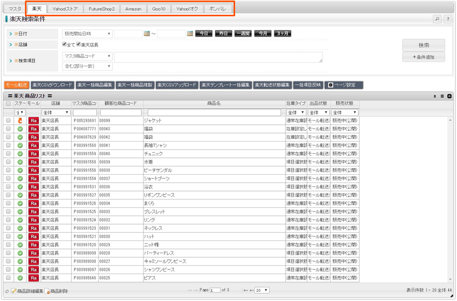457x301 pixels.
Task: Open the 在庫タイプ column filter dropdown
Action: (x=296, y=113)
